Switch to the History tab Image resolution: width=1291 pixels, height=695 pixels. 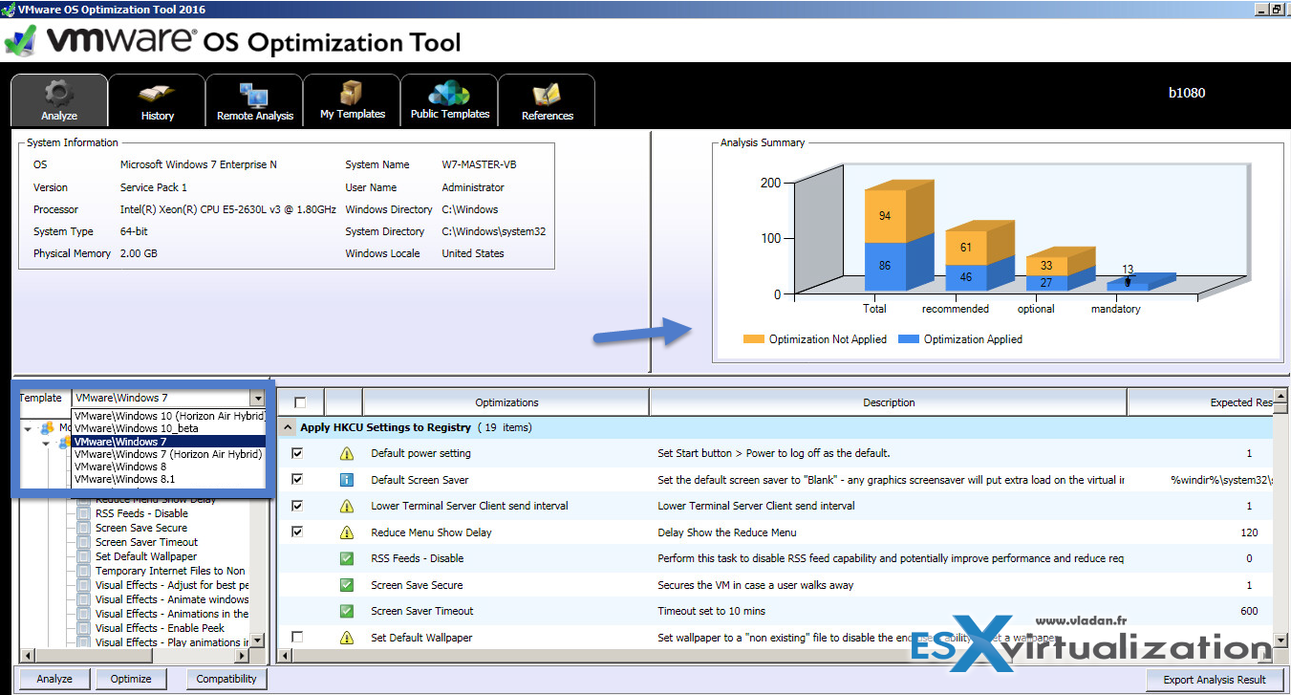pos(157,100)
